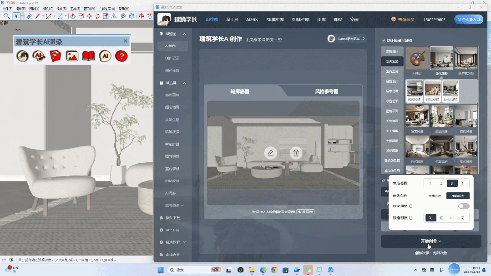Set 锁定材质 option to 高

tap(463, 218)
